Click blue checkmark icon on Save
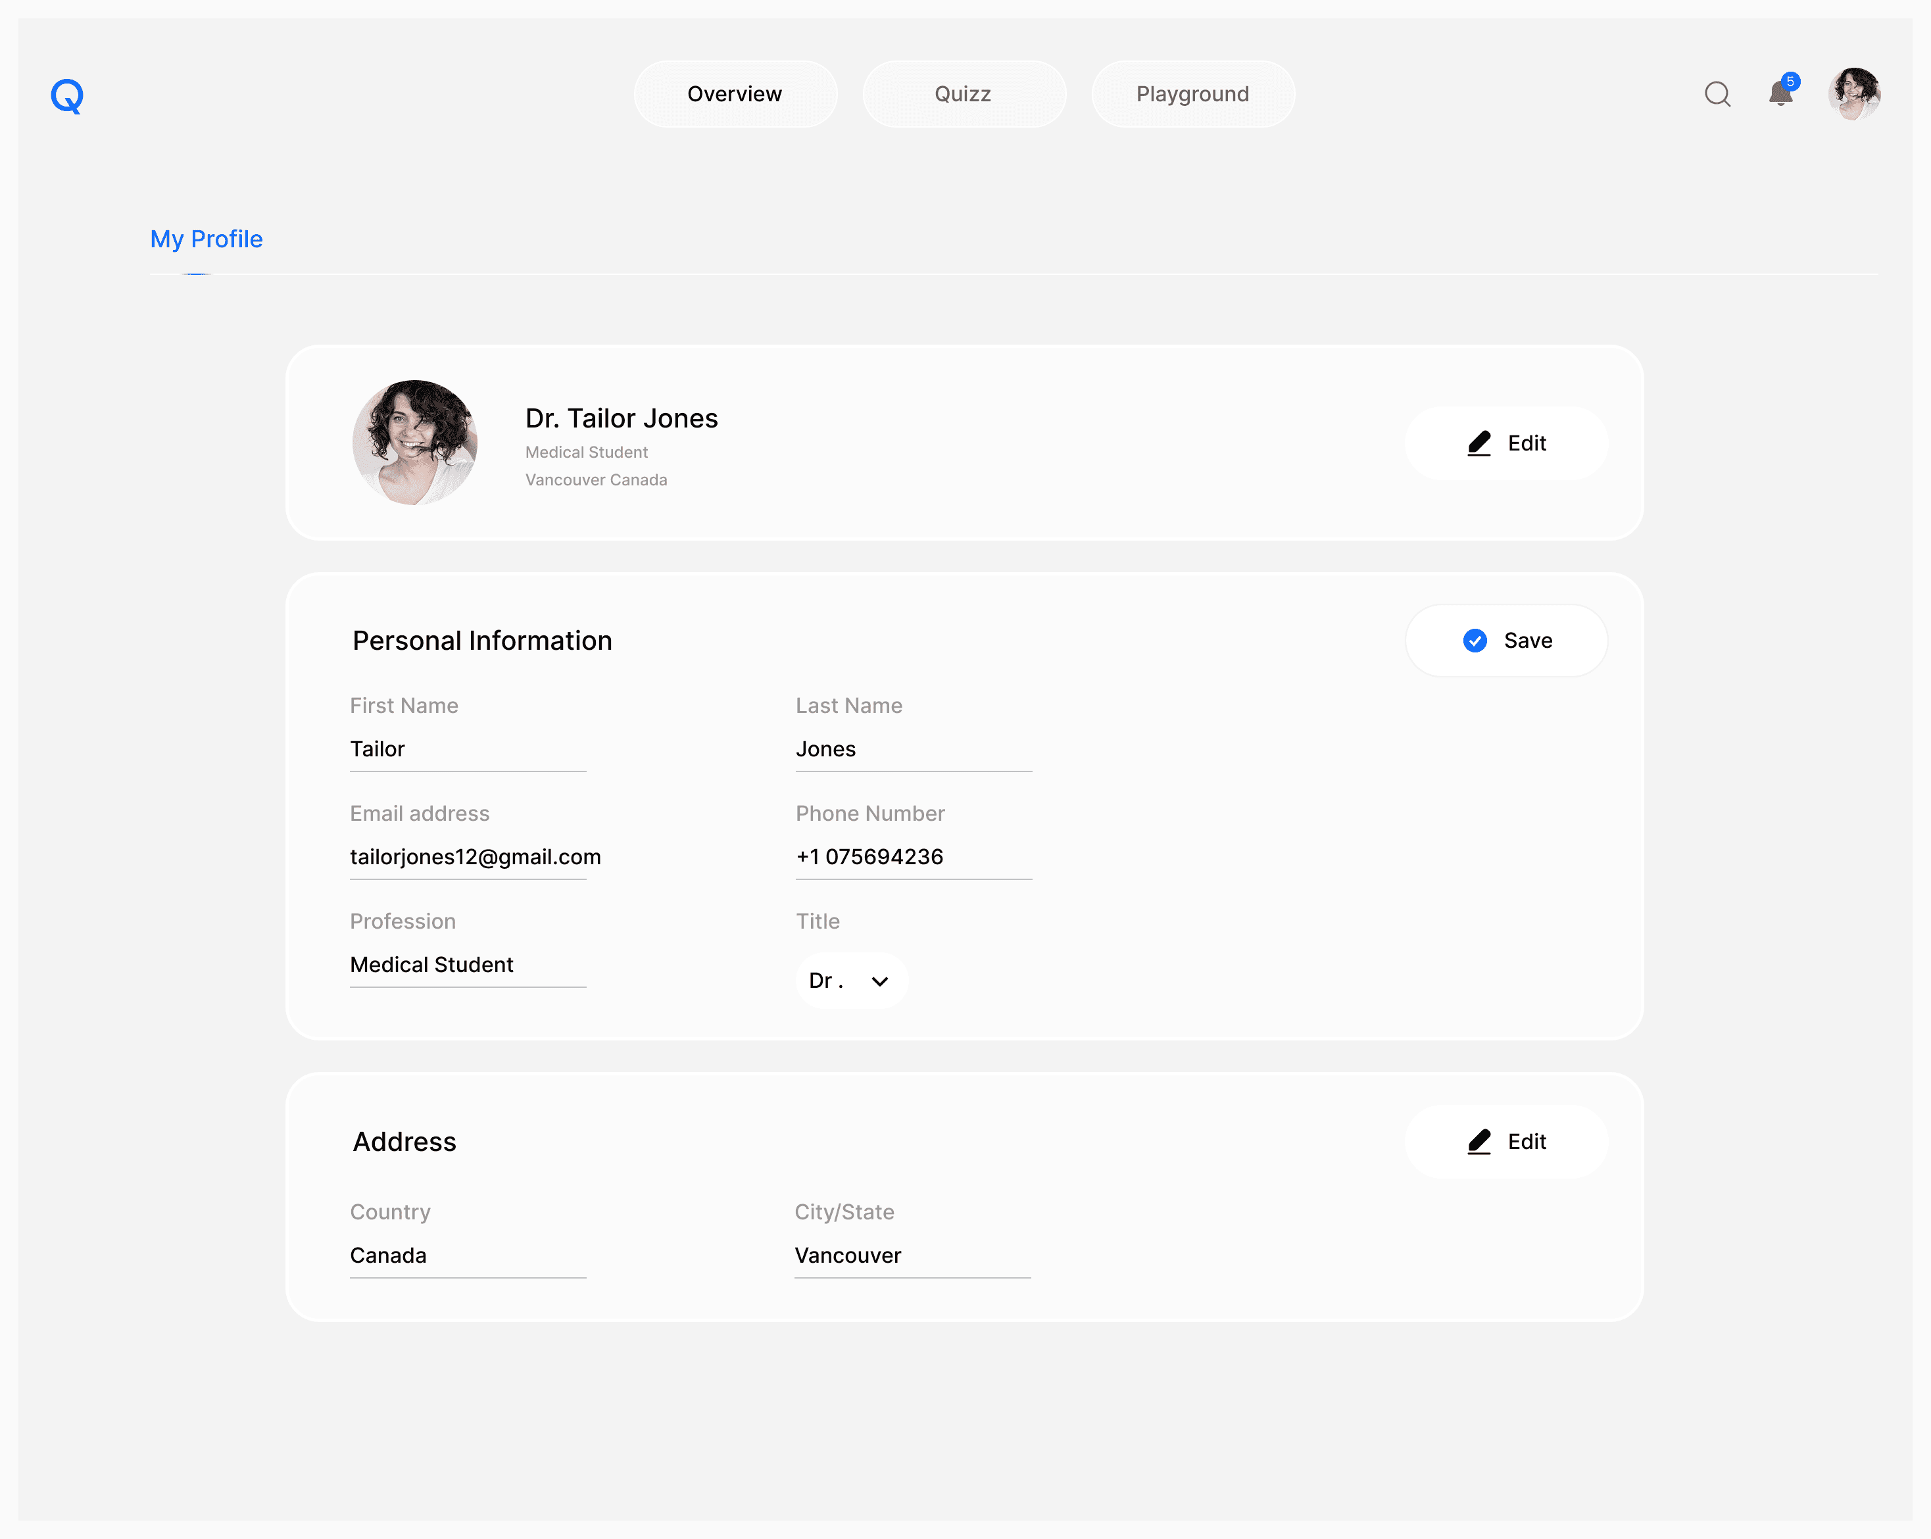 pyautogui.click(x=1474, y=641)
